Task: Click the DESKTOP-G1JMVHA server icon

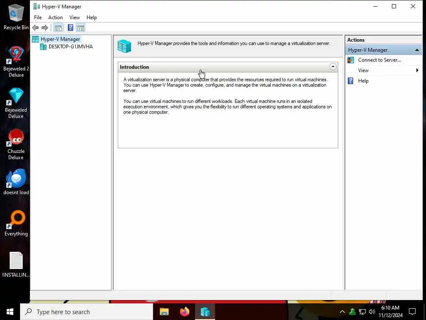Action: coord(43,47)
